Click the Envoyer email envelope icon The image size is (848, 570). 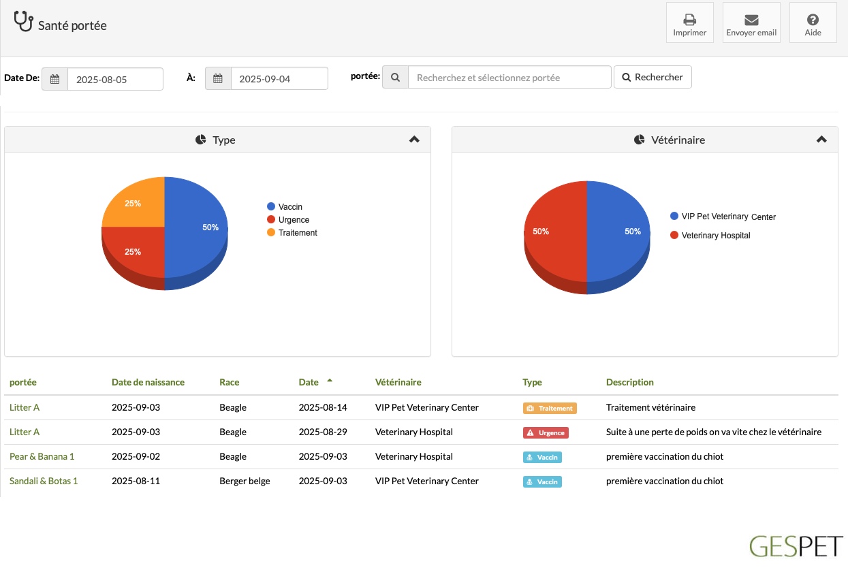(751, 19)
